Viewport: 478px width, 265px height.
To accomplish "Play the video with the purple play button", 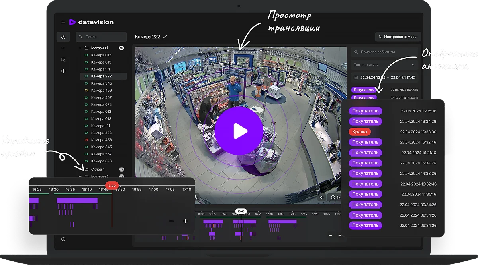I will coord(239,131).
